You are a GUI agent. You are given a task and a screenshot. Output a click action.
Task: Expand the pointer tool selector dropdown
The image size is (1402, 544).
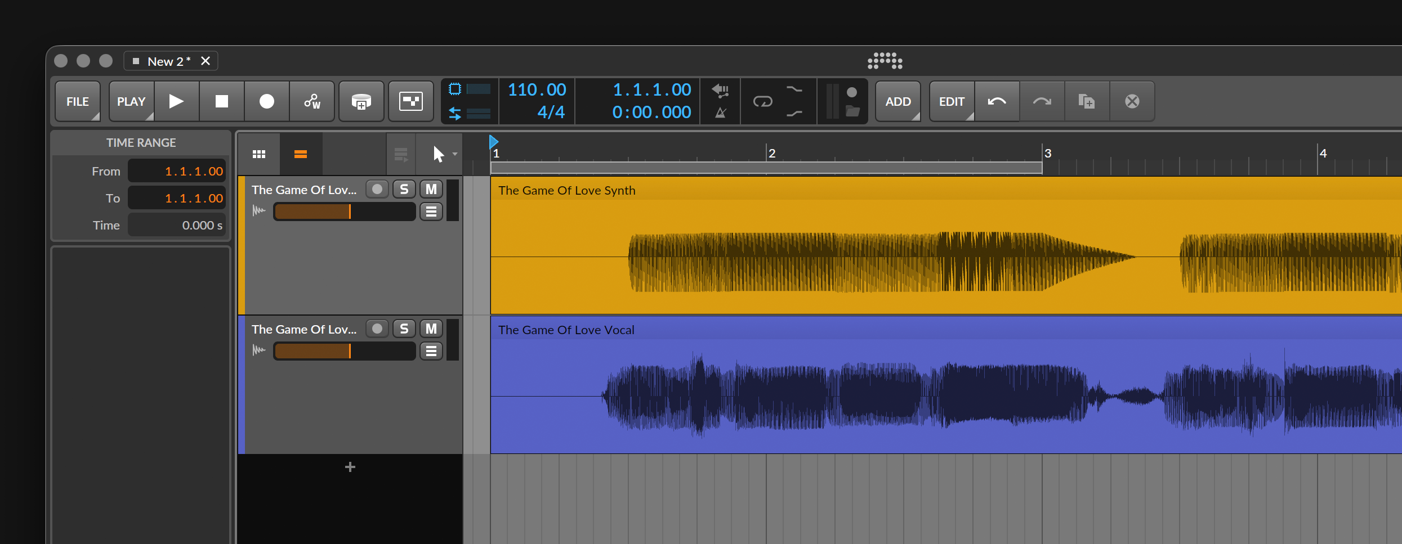coord(455,154)
